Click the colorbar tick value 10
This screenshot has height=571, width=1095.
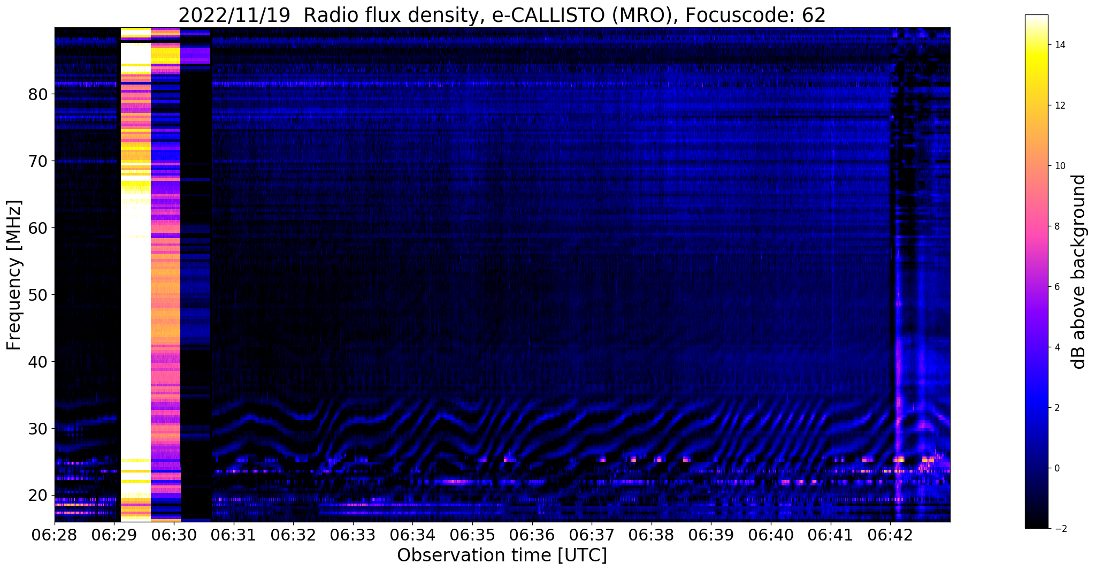(1059, 166)
